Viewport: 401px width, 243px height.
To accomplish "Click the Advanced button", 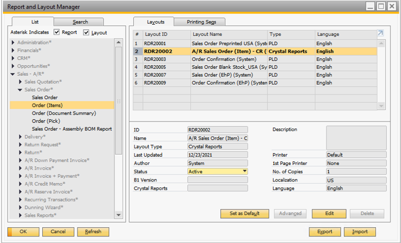I will pos(290,214).
